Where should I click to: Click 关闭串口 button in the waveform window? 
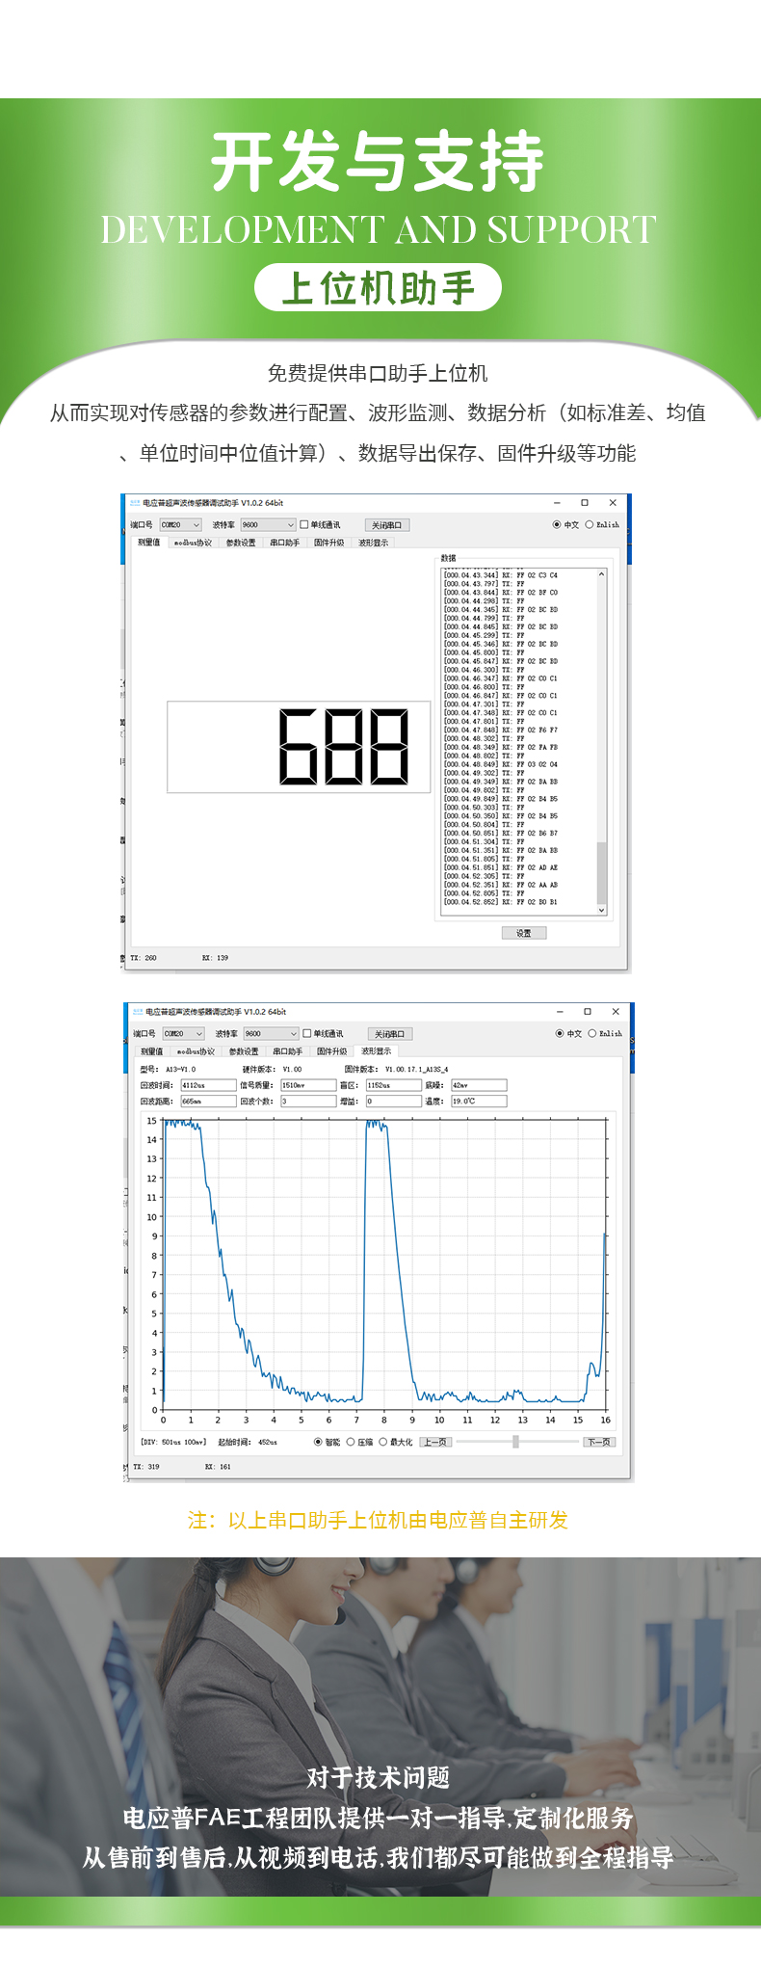tap(390, 1034)
